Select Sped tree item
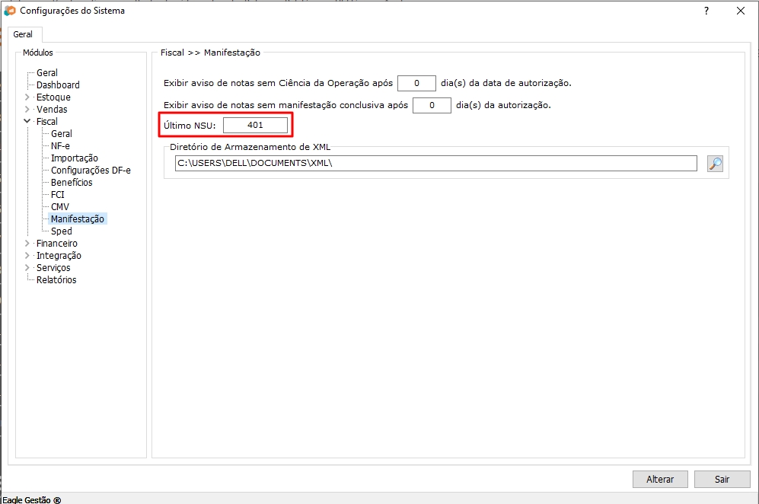759x504 pixels. point(62,231)
